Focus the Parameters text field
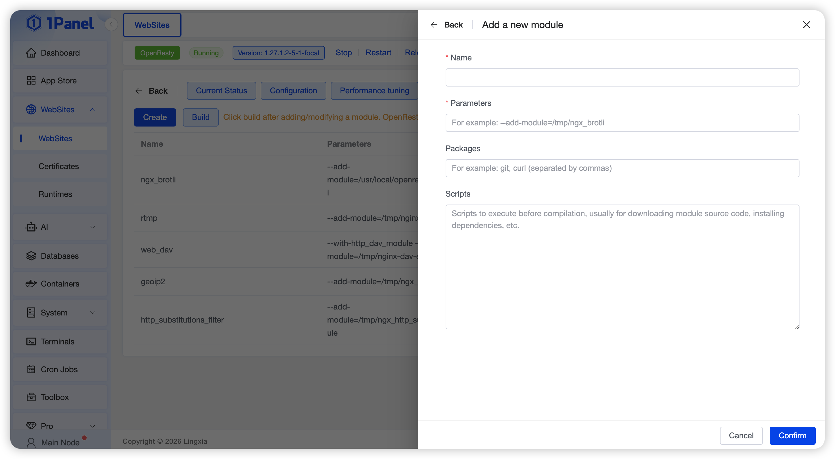The image size is (835, 459). (x=622, y=123)
